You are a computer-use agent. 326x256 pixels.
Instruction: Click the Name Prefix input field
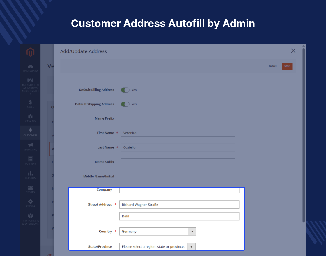click(178, 118)
